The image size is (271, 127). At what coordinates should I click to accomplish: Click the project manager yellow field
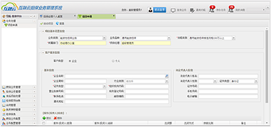click(x=146, y=43)
